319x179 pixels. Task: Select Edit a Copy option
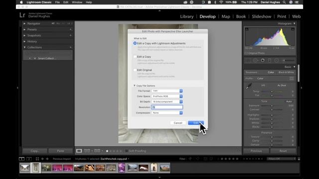(135, 57)
